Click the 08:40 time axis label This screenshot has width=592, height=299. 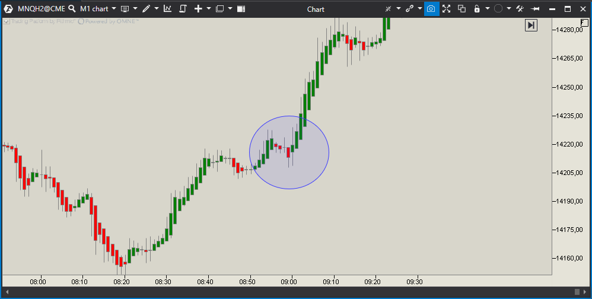[x=205, y=282]
